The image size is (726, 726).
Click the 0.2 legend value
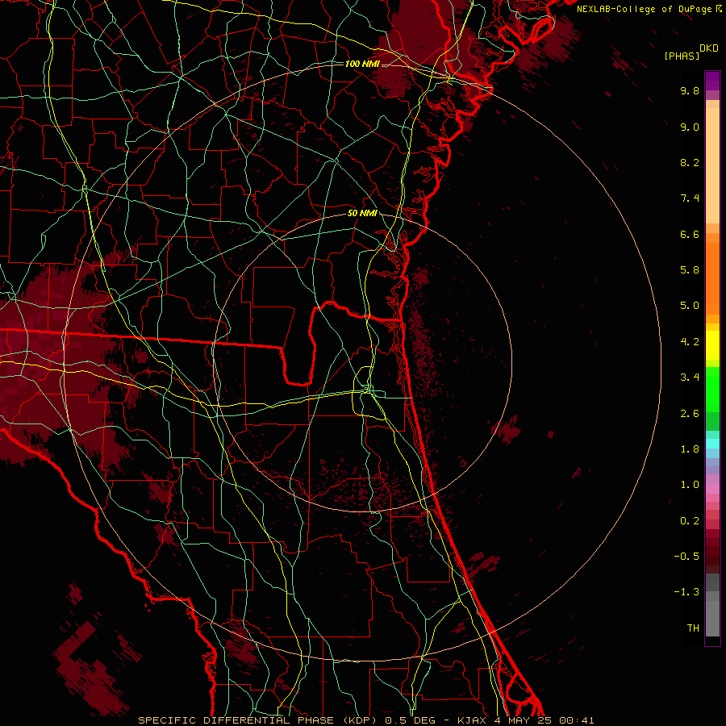pyautogui.click(x=690, y=521)
